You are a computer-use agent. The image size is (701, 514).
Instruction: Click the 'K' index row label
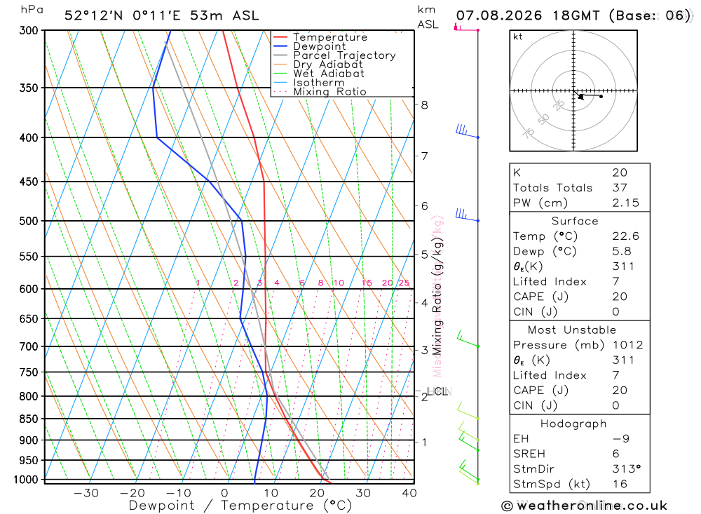[x=517, y=173]
